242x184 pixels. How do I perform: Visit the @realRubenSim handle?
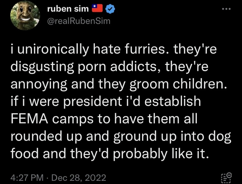(x=79, y=21)
